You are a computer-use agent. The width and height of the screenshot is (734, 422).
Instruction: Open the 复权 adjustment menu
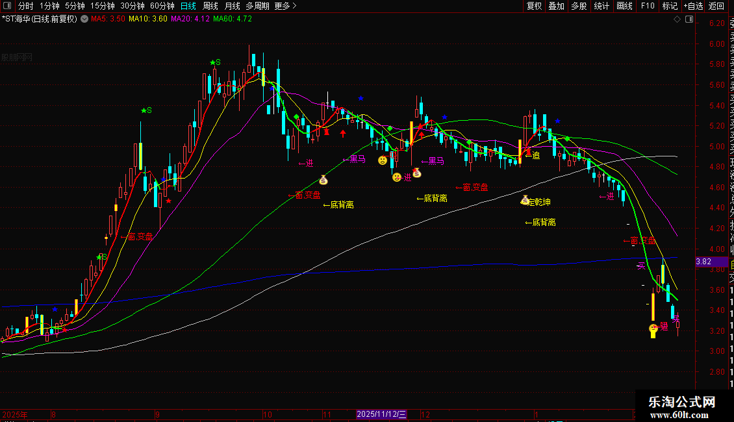534,6
